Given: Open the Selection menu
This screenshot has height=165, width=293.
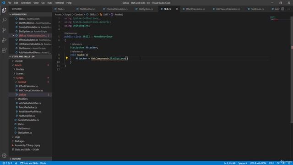Looking at the screenshot, I should coord(26,3).
